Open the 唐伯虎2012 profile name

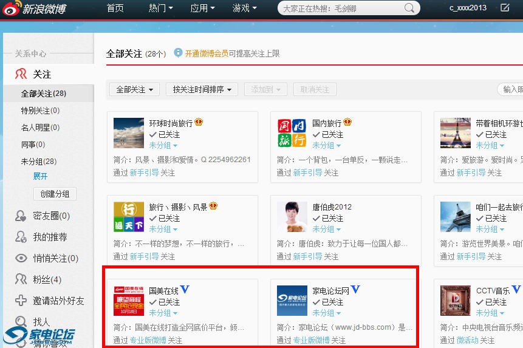(332, 207)
